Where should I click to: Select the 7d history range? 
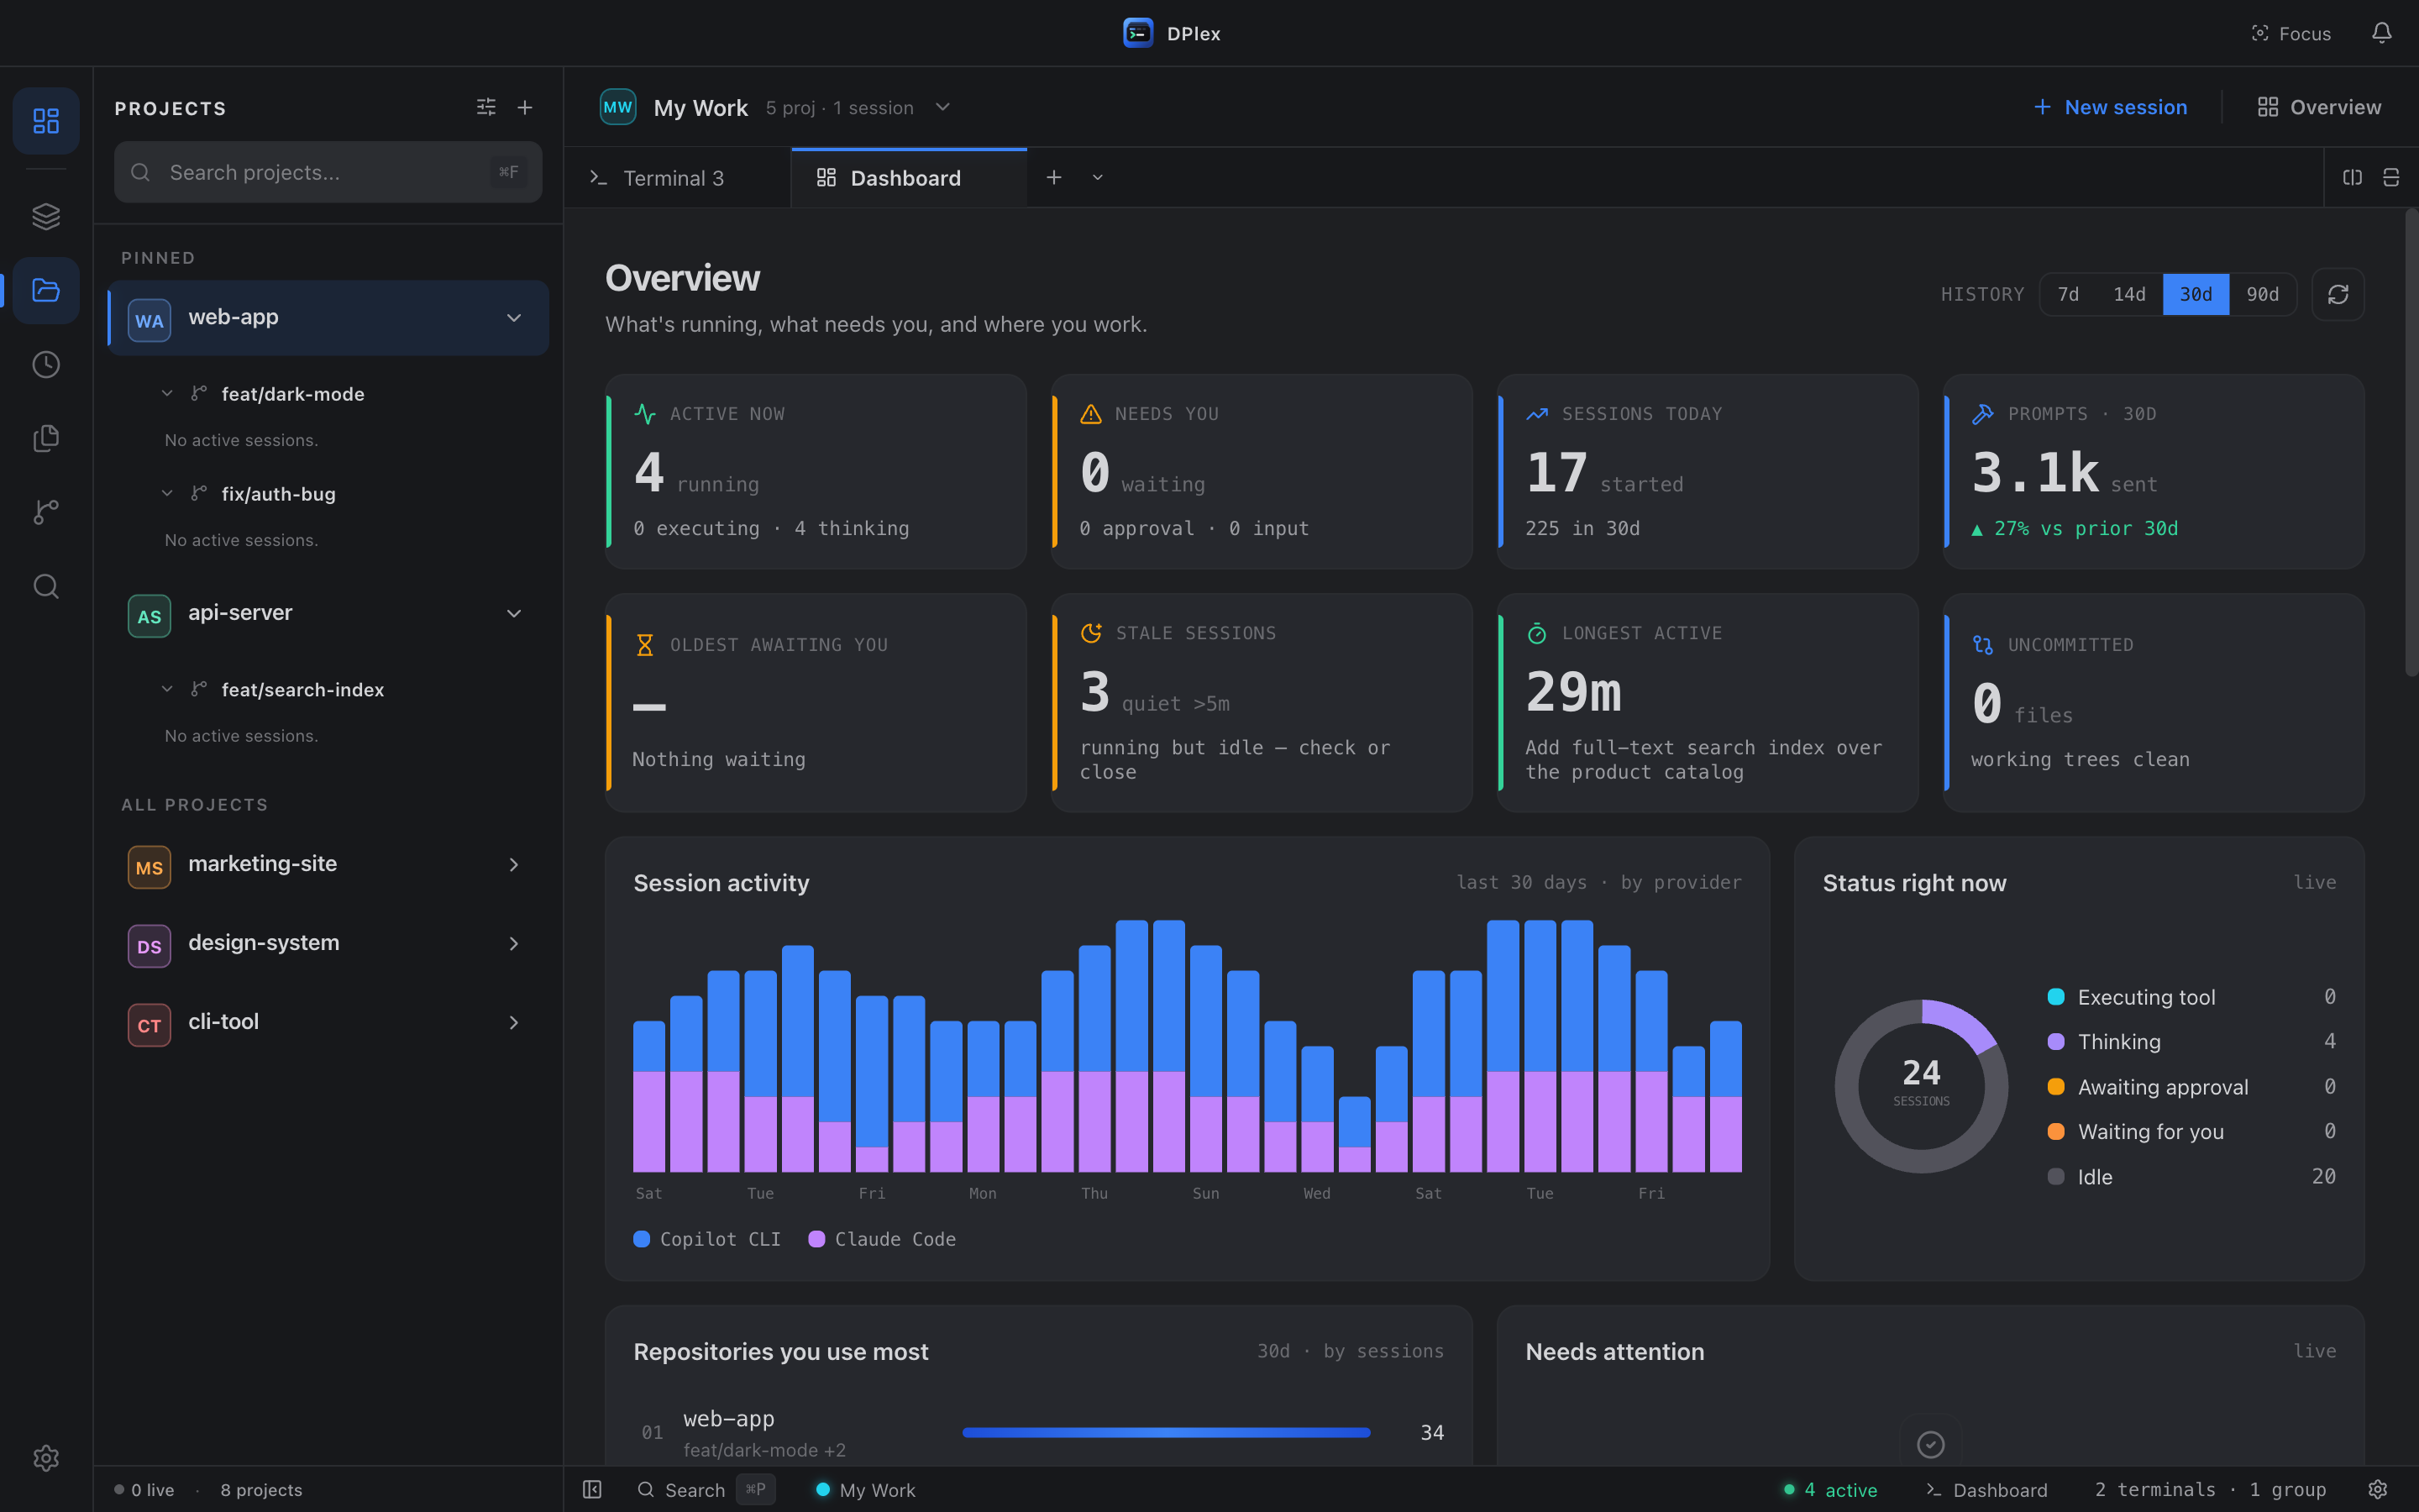pyautogui.click(x=2068, y=294)
